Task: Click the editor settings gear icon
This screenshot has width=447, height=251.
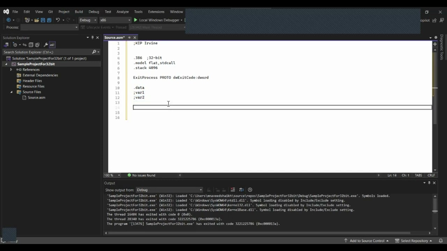Action: (x=435, y=38)
